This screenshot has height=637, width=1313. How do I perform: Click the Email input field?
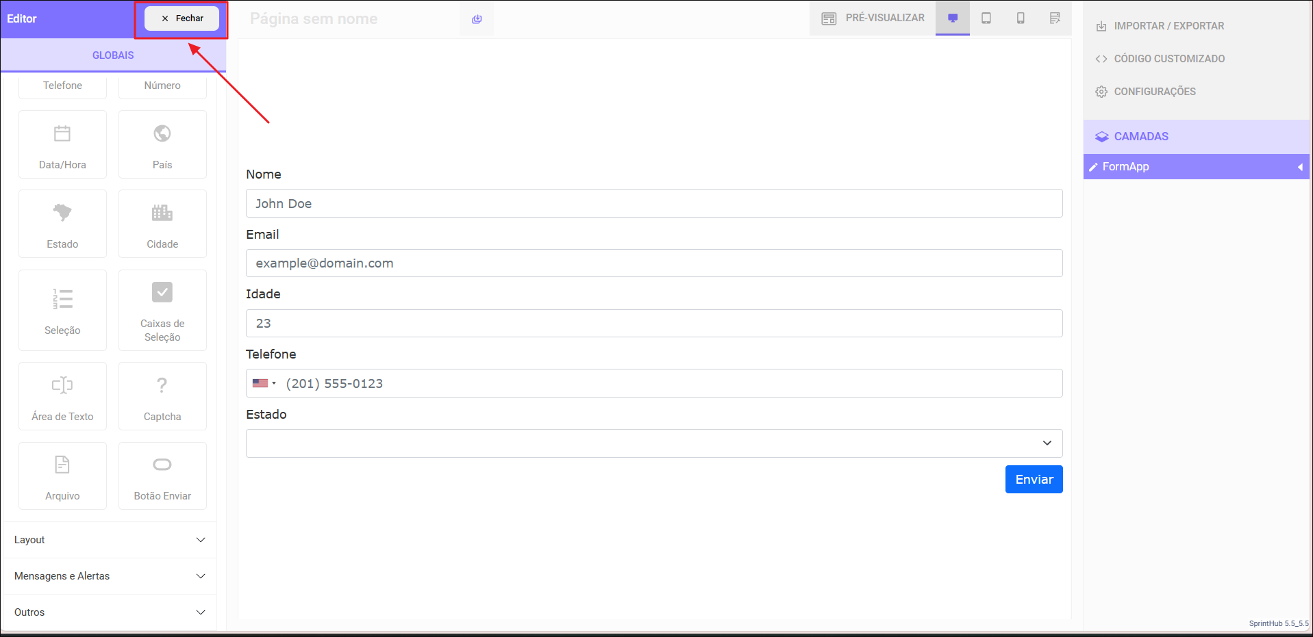653,263
